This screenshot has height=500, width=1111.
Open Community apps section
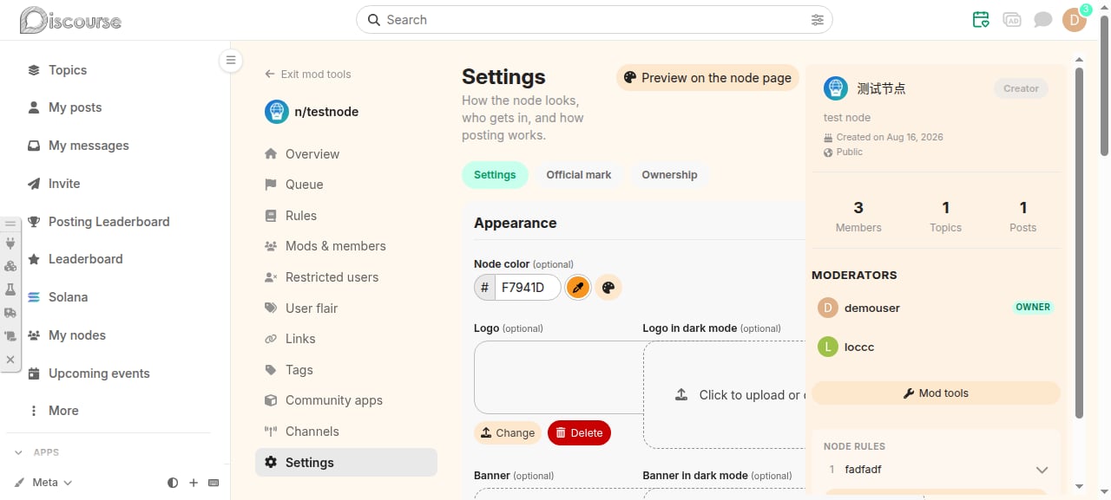[x=346, y=400]
